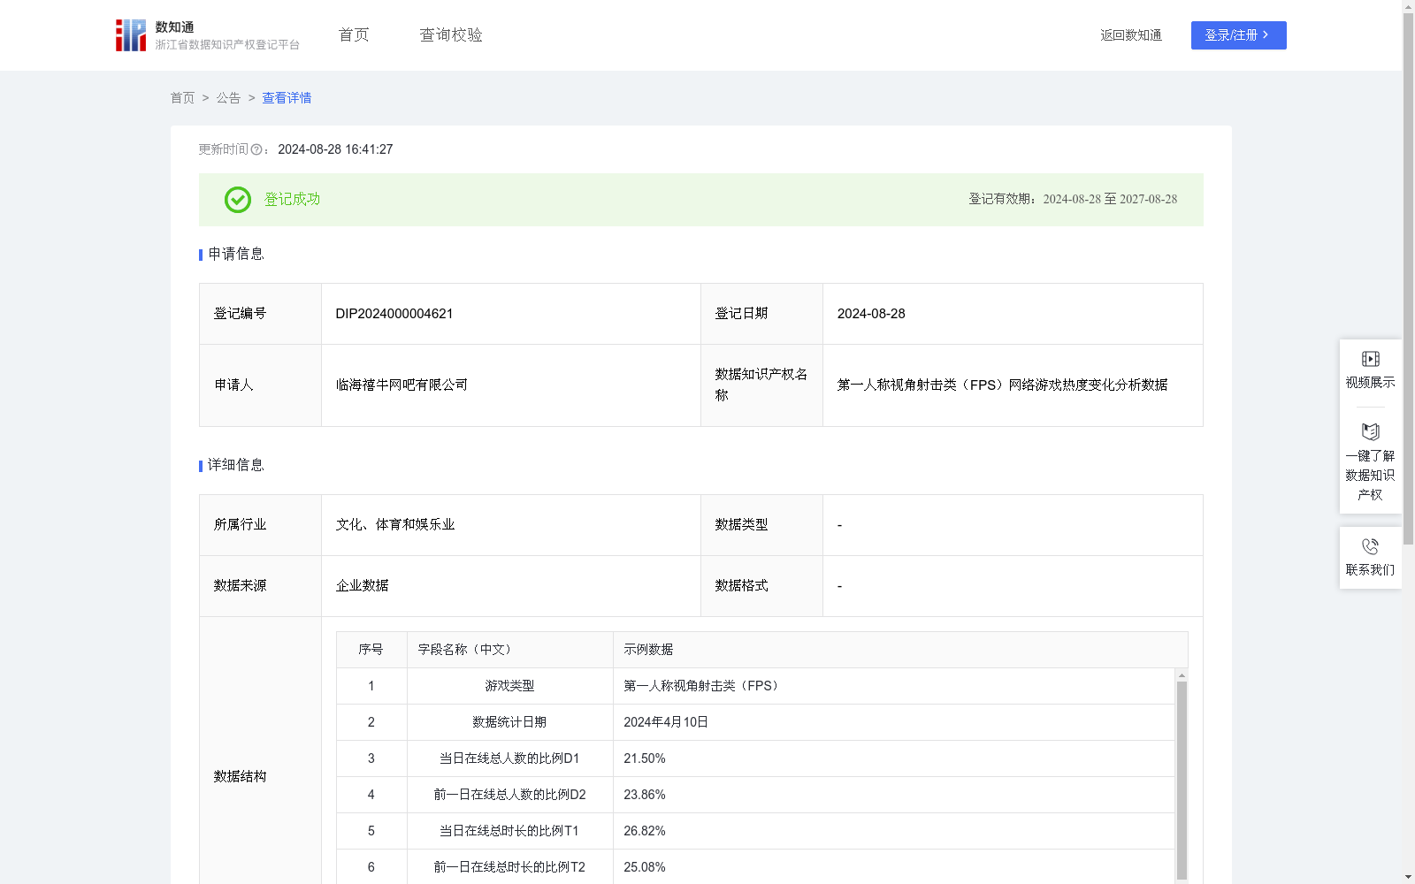Go to 首页 in top navigation
Image resolution: width=1415 pixels, height=884 pixels.
(x=354, y=35)
